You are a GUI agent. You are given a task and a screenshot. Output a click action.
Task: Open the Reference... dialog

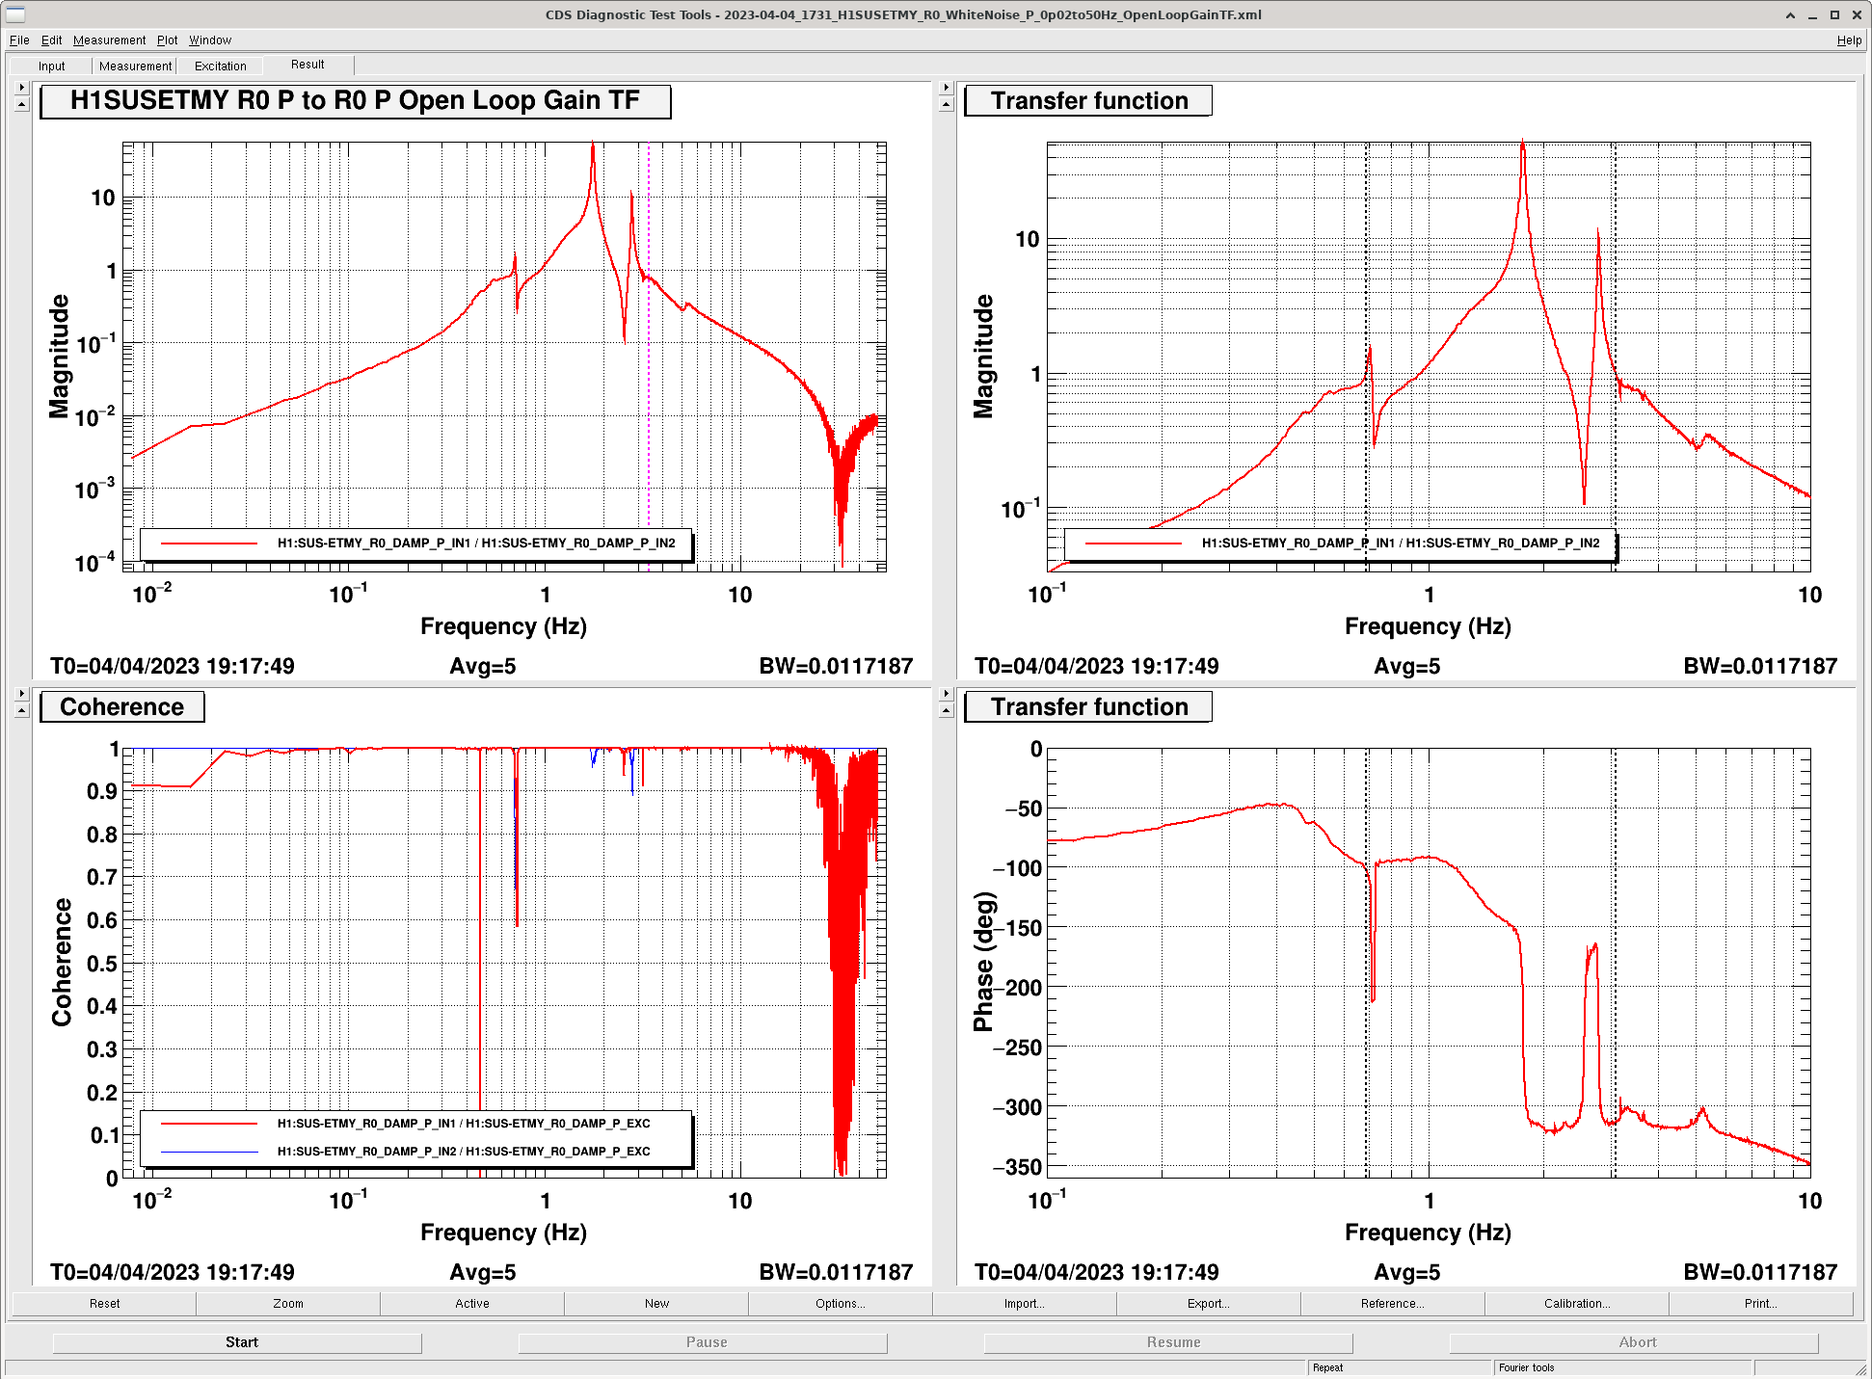pyautogui.click(x=1393, y=1304)
